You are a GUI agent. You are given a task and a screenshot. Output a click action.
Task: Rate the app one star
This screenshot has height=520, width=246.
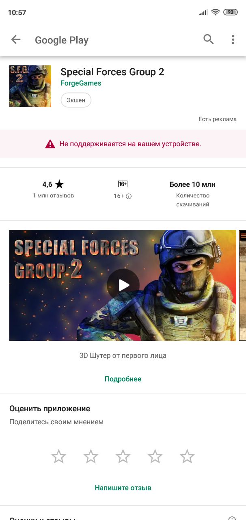pos(59,457)
